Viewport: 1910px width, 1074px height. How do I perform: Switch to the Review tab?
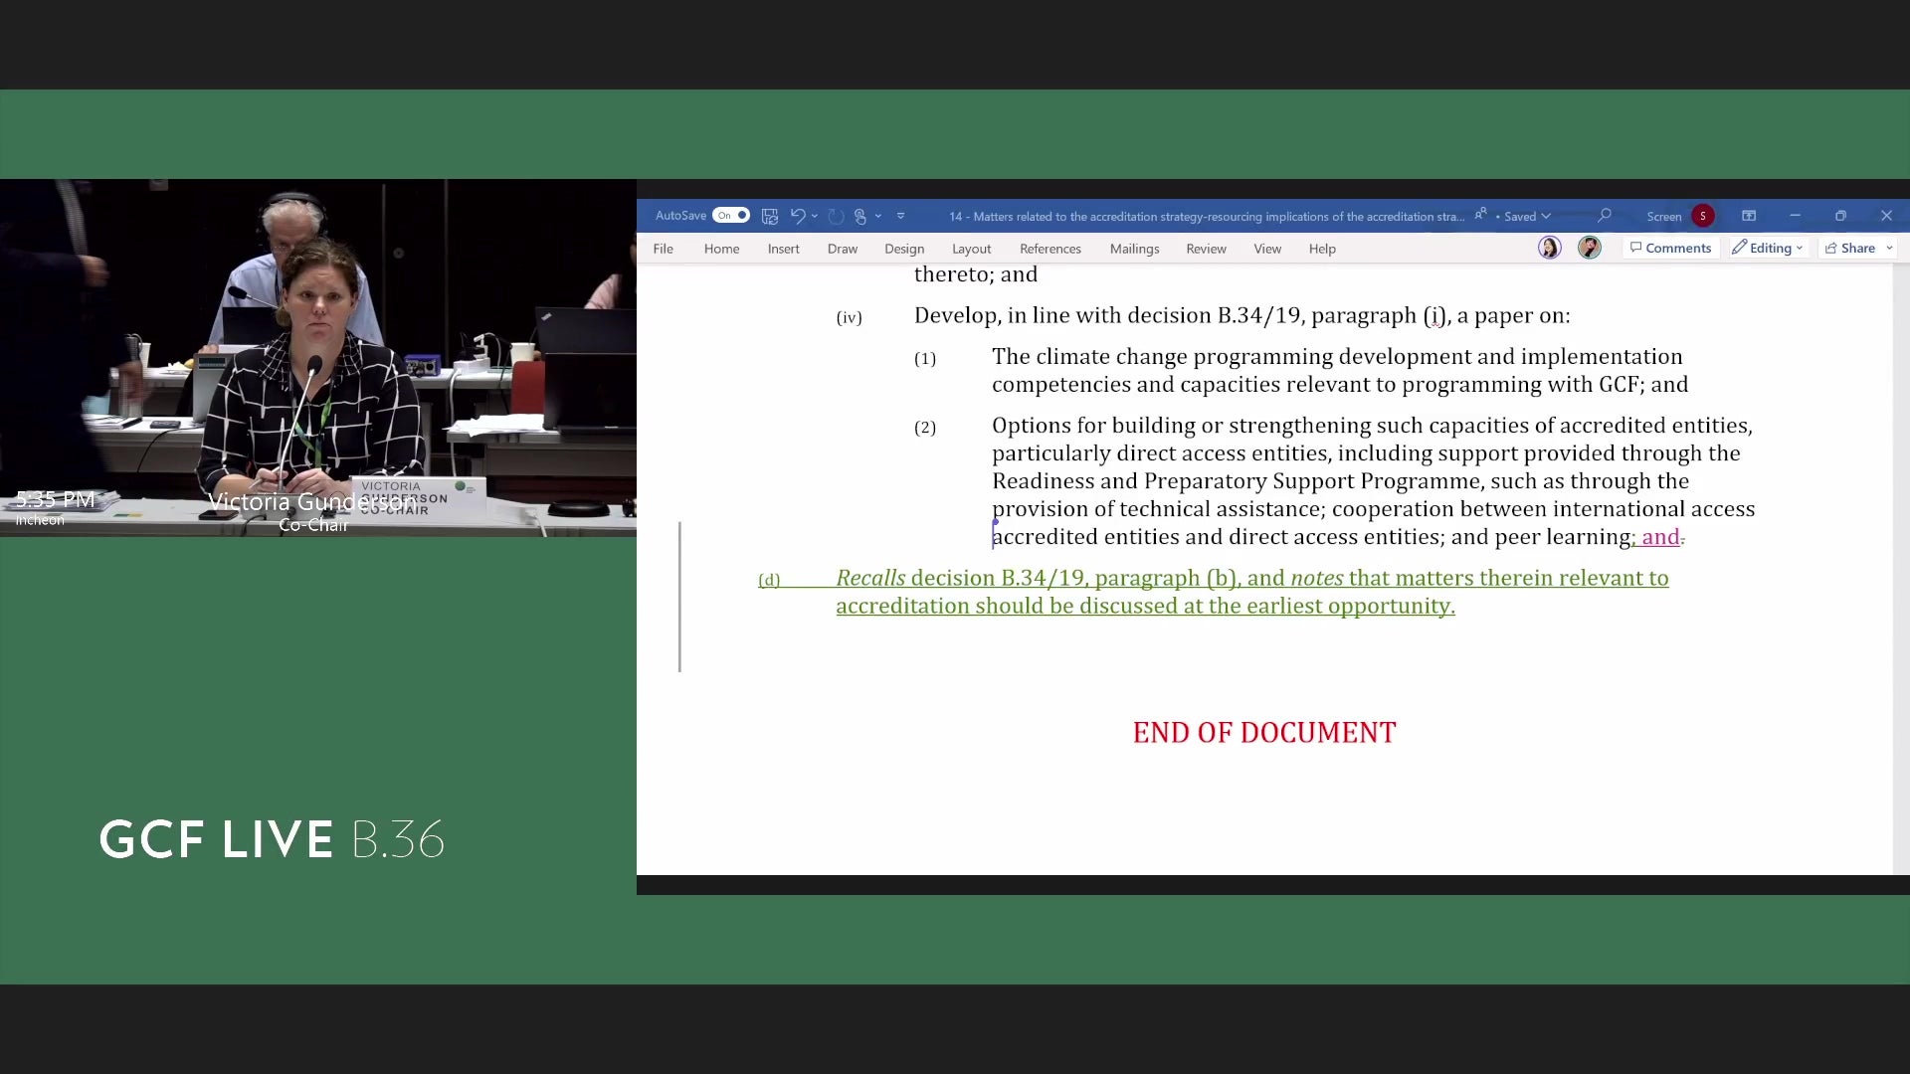coord(1206,249)
